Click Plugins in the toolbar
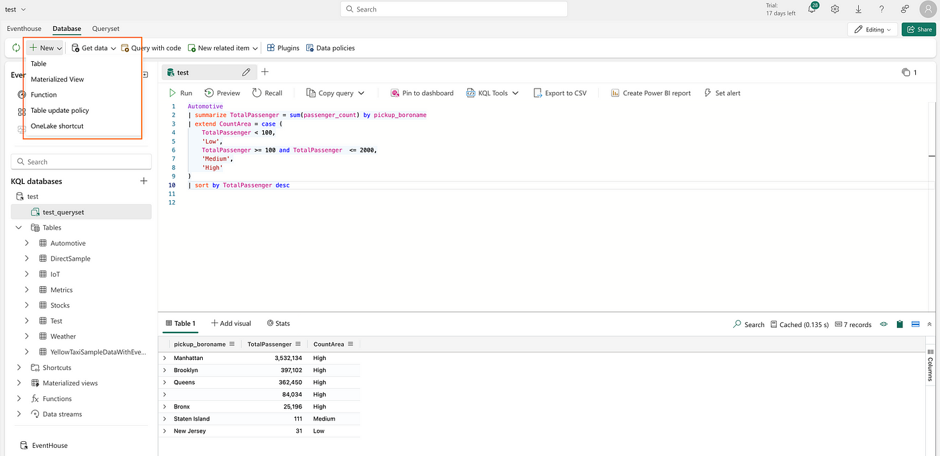The height and width of the screenshot is (456, 940). tap(283, 48)
